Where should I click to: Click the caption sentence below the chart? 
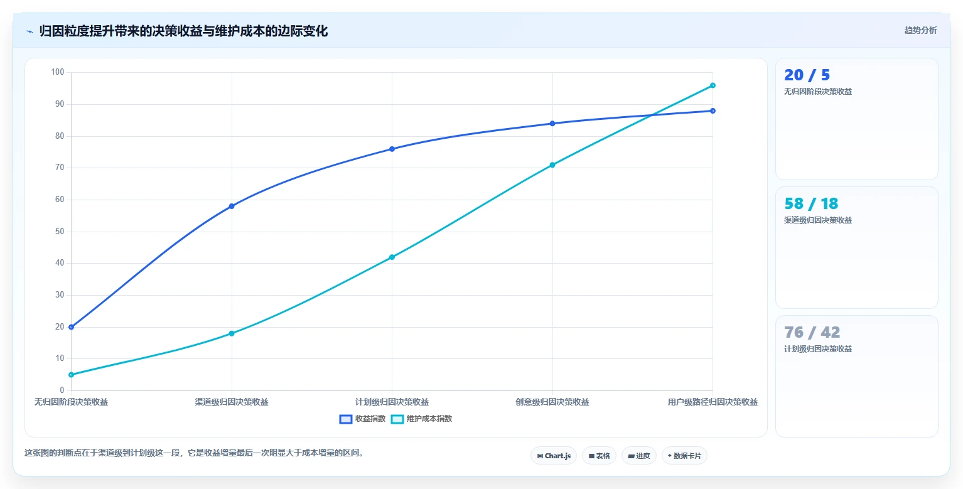point(194,453)
